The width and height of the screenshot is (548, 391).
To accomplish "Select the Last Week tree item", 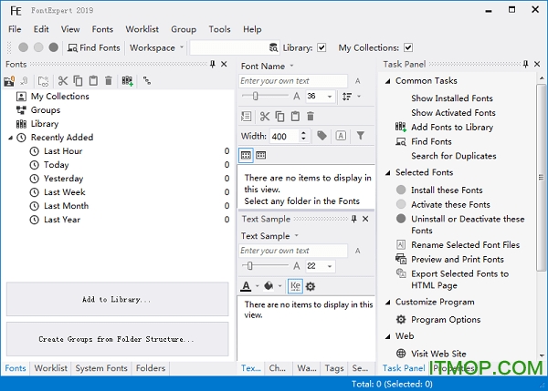I will point(64,192).
